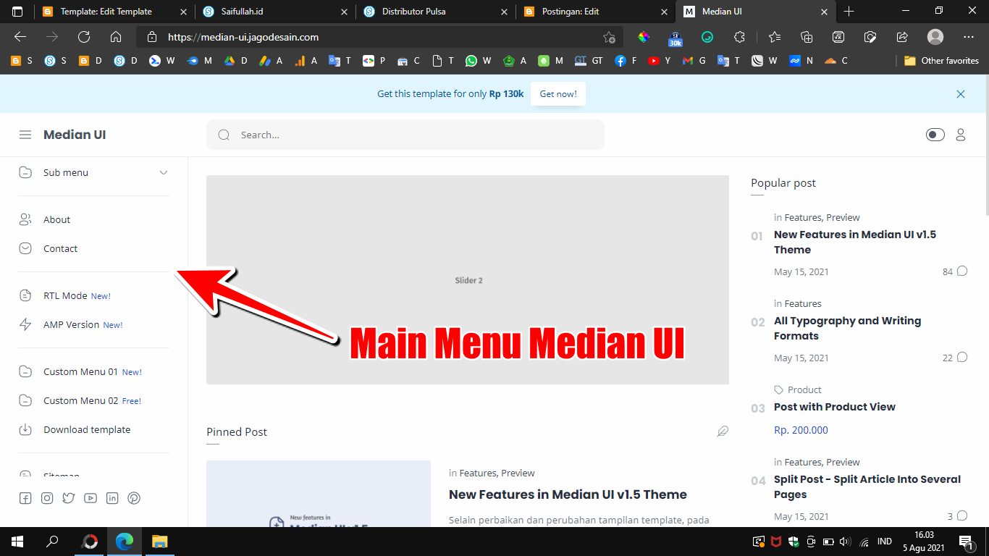Open All Typography and Writing Formats post
Image resolution: width=989 pixels, height=556 pixels.
tap(847, 329)
